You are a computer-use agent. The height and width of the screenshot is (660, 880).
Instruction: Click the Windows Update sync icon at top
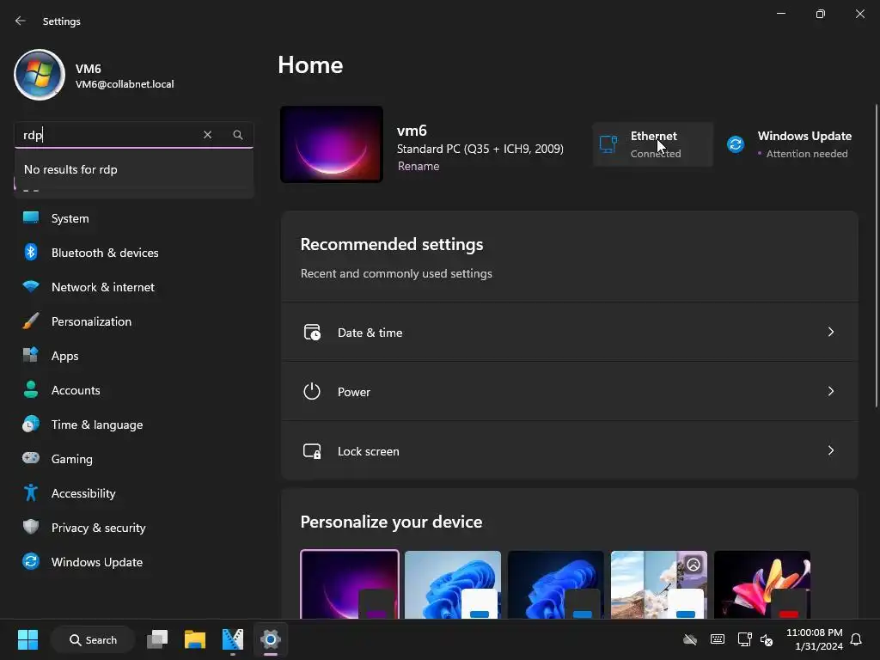tap(736, 144)
